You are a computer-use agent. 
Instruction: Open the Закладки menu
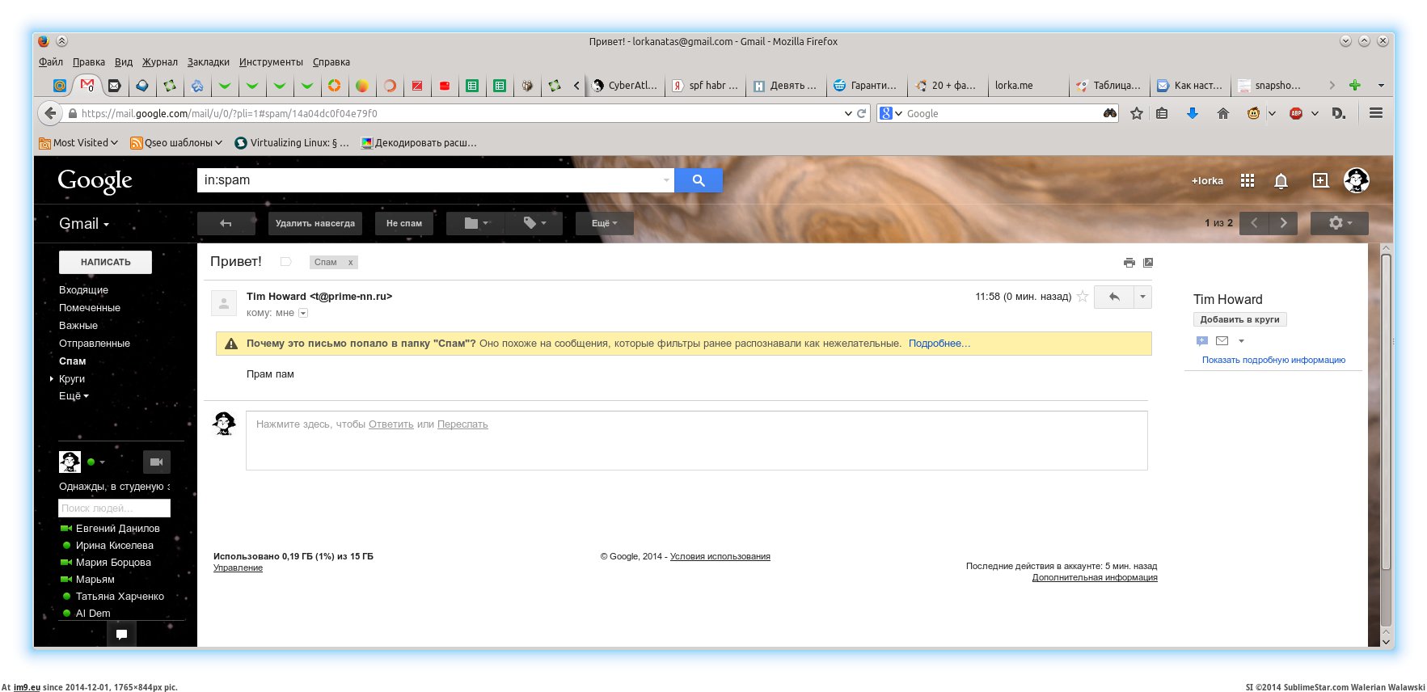click(208, 62)
